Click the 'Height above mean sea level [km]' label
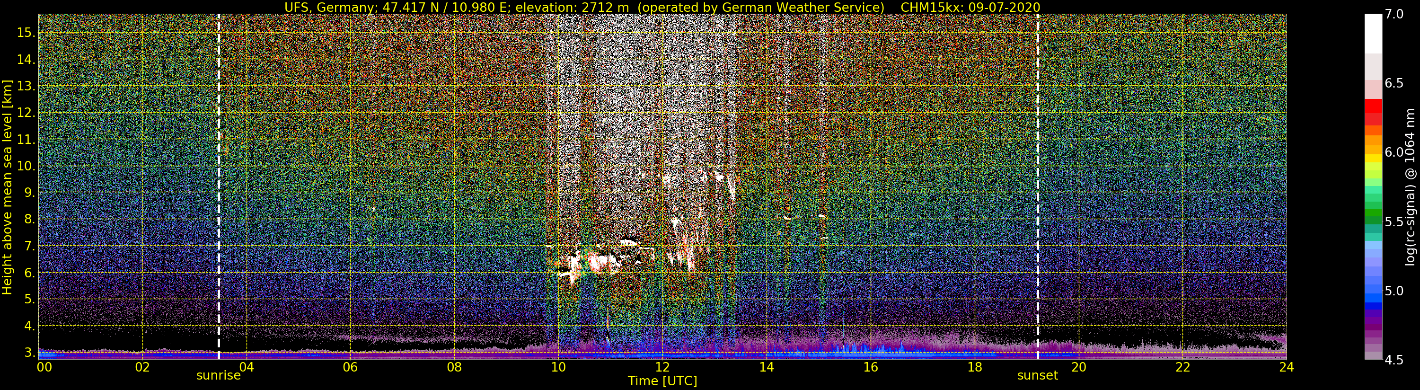1420x390 pixels. pyautogui.click(x=7, y=187)
